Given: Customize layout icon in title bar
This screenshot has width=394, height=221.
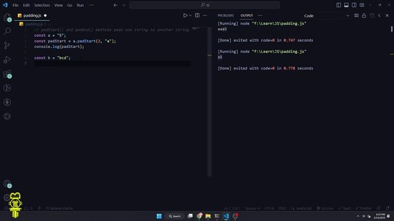Looking at the screenshot, I should click(x=362, y=5).
